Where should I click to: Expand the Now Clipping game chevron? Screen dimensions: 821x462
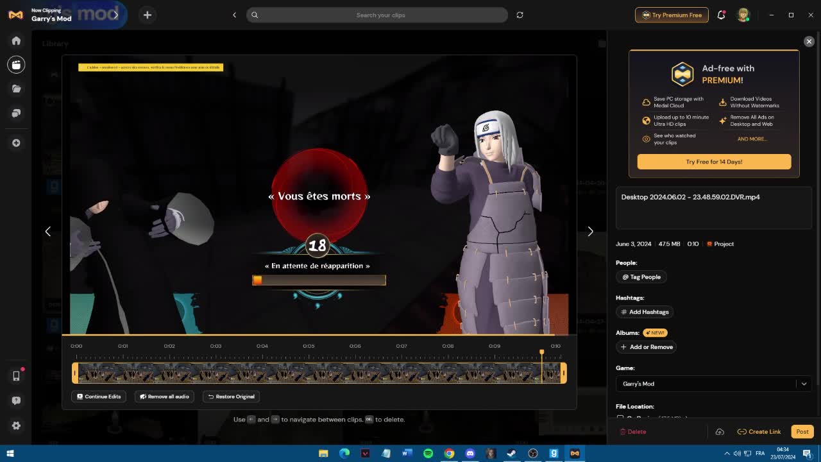tap(115, 15)
